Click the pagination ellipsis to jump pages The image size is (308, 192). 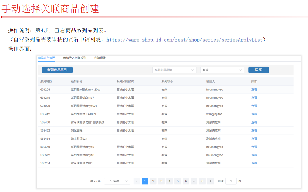[x=194, y=181]
